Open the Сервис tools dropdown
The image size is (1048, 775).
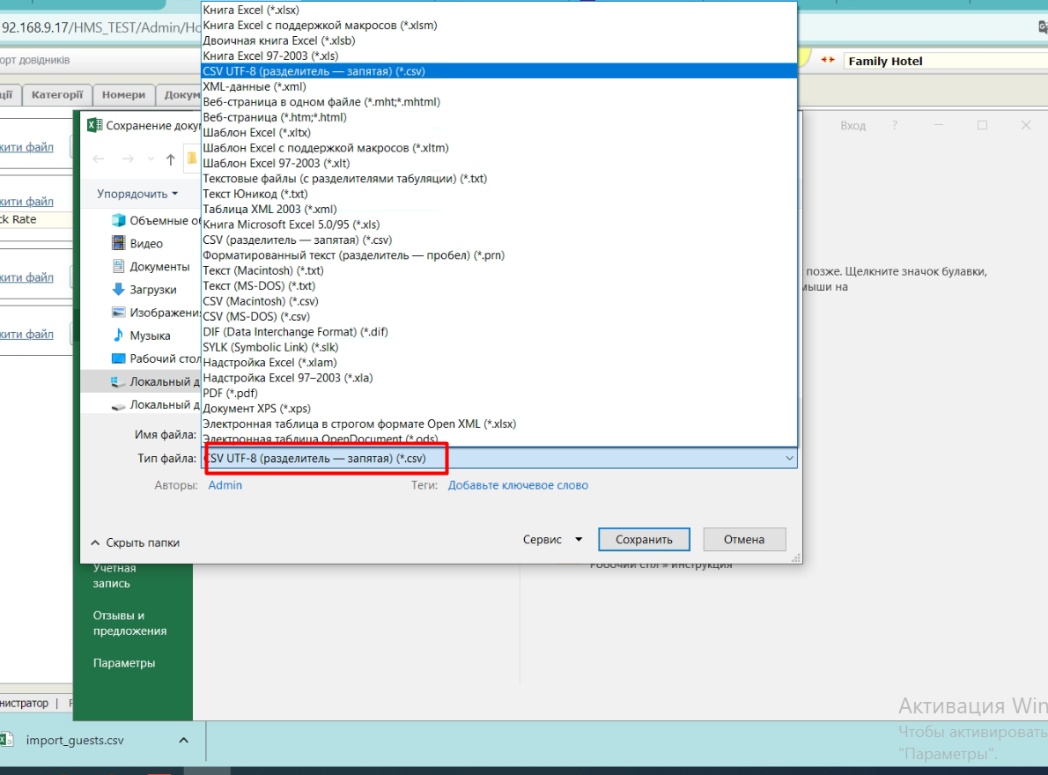552,539
